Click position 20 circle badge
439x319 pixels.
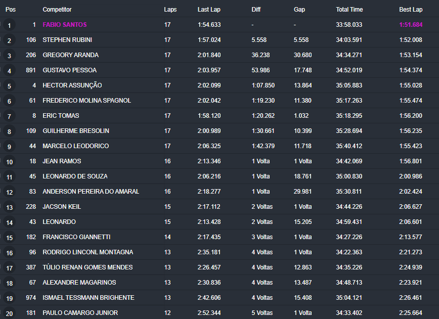(x=9, y=313)
